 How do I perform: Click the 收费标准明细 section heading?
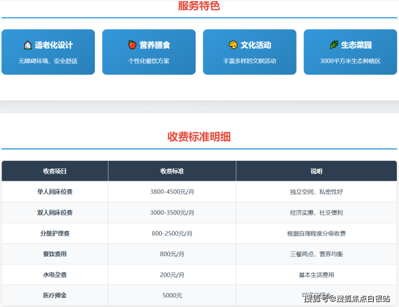pyautogui.click(x=199, y=137)
